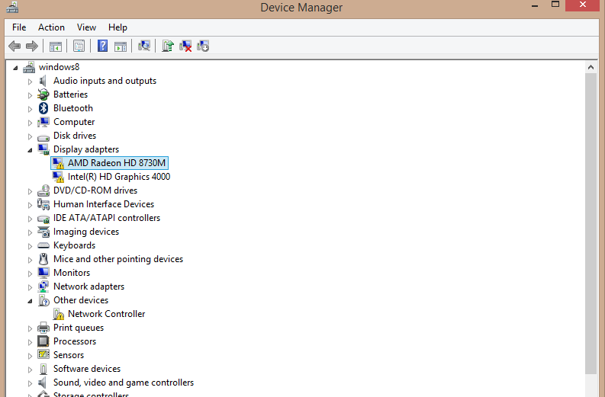605x397 pixels.
Task: Open the File menu
Action: click(x=19, y=27)
